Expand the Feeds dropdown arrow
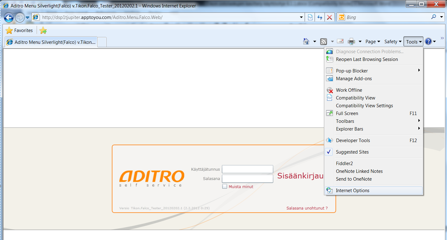Viewport: 447px width, 240px height. 332,42
